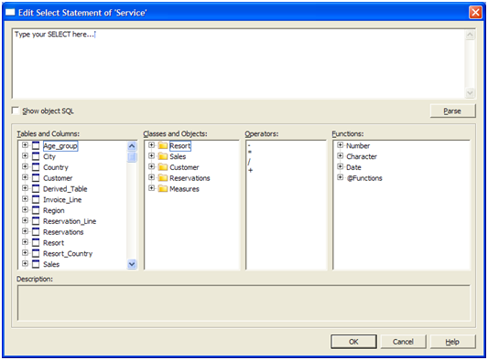Viewport: 488px width, 360px height.
Task: Click the Parse button
Action: coord(453,111)
